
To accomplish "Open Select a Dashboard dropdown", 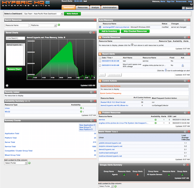I will pos(43,14).
